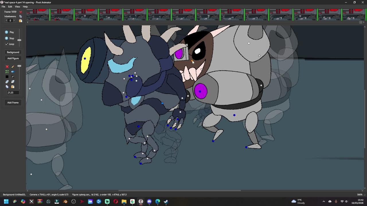Adjust playback speed slider handle
Screen dimensions: 367x206
coord(19,40)
